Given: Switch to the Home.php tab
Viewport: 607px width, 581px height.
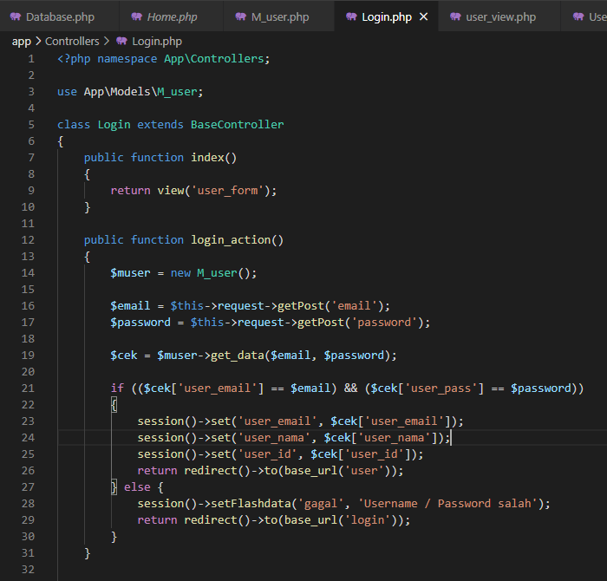Looking at the screenshot, I should point(172,17).
